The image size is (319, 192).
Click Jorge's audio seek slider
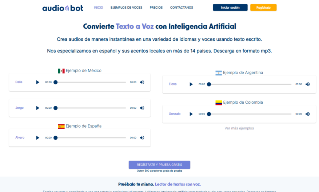(x=90, y=108)
